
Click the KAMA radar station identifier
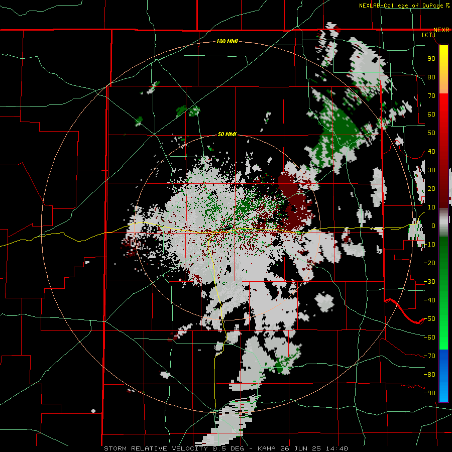(x=266, y=448)
